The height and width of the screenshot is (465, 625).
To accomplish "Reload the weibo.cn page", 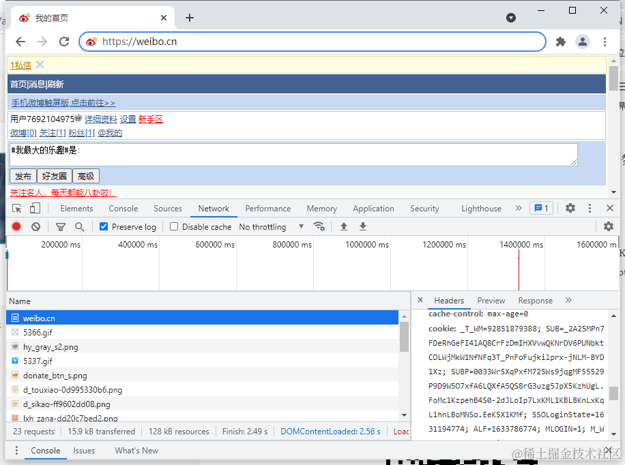I will (x=64, y=42).
